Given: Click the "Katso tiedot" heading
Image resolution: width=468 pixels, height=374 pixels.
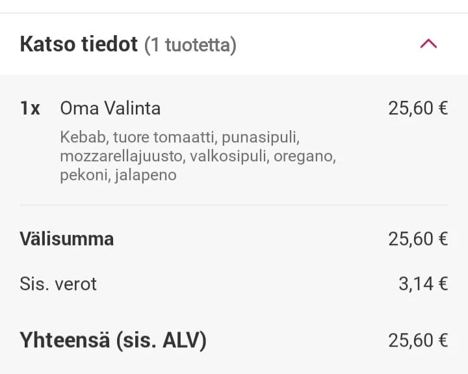Looking at the screenshot, I should coord(79,44).
